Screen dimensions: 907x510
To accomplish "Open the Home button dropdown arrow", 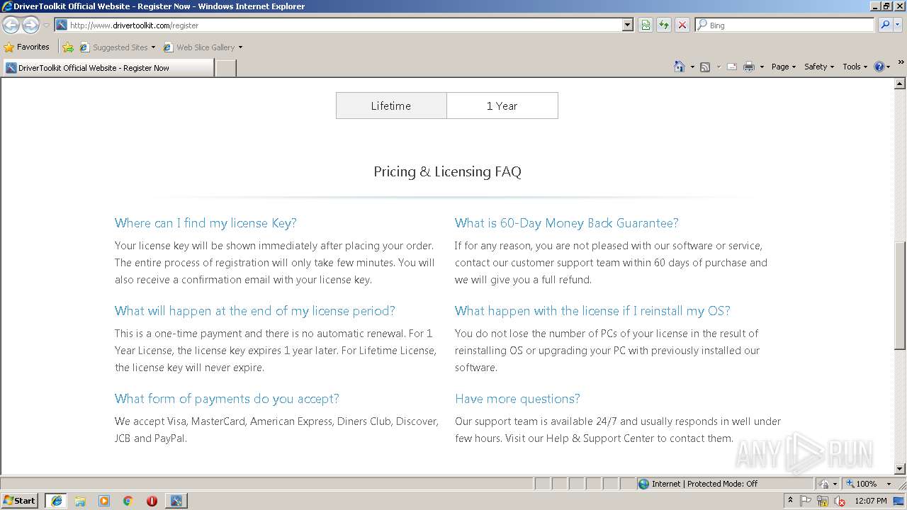I will tap(692, 67).
